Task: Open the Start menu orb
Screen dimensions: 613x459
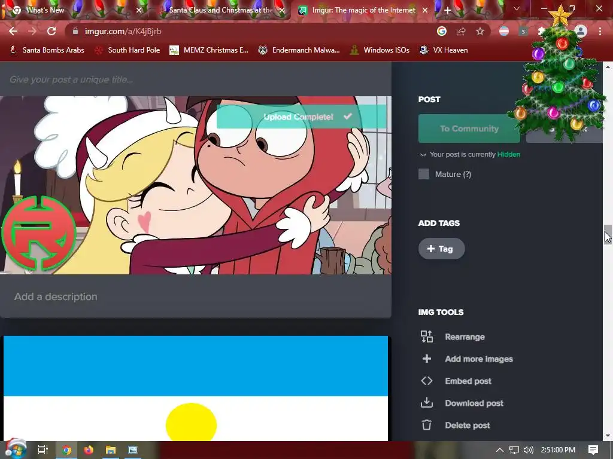Action: [x=15, y=449]
